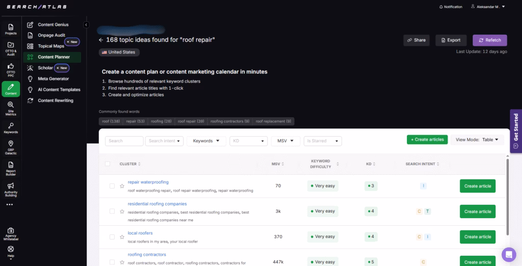
Task: Click the purple Refetch button
Action: [489, 40]
